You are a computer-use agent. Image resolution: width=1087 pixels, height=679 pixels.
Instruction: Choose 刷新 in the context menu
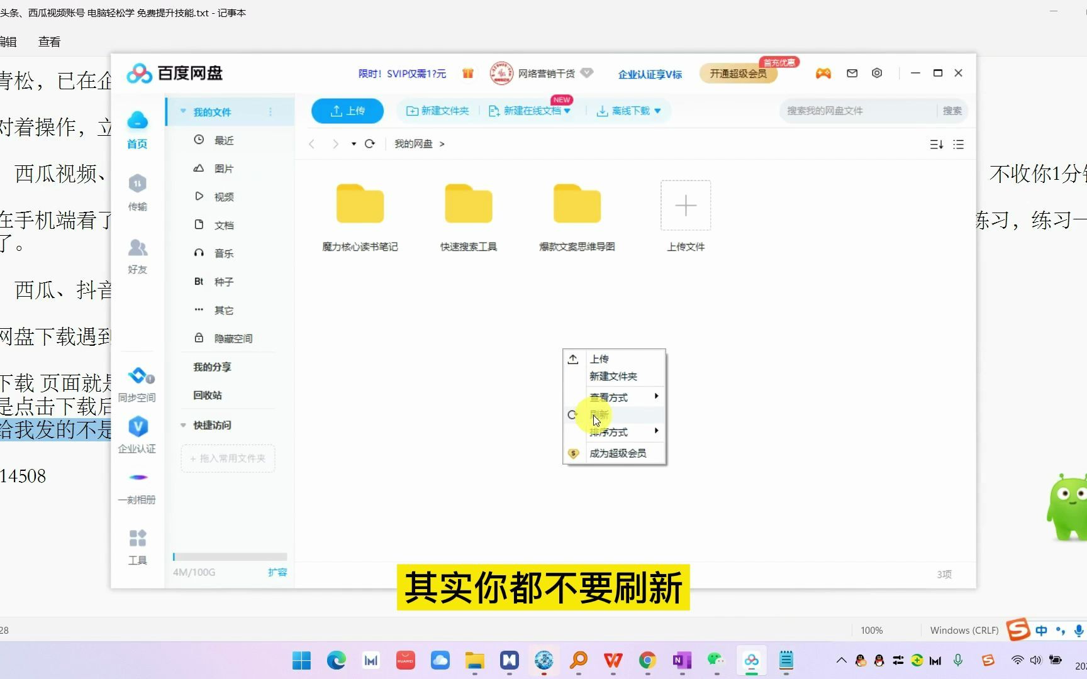[614, 414]
